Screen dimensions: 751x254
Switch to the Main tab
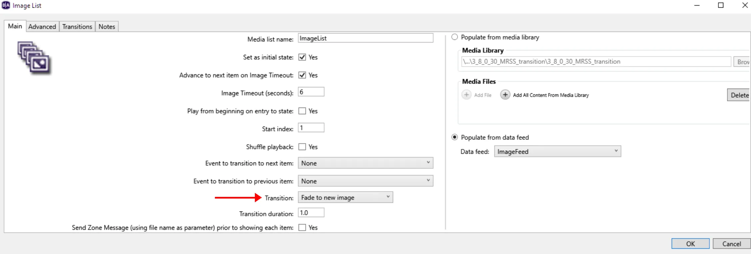[15, 26]
